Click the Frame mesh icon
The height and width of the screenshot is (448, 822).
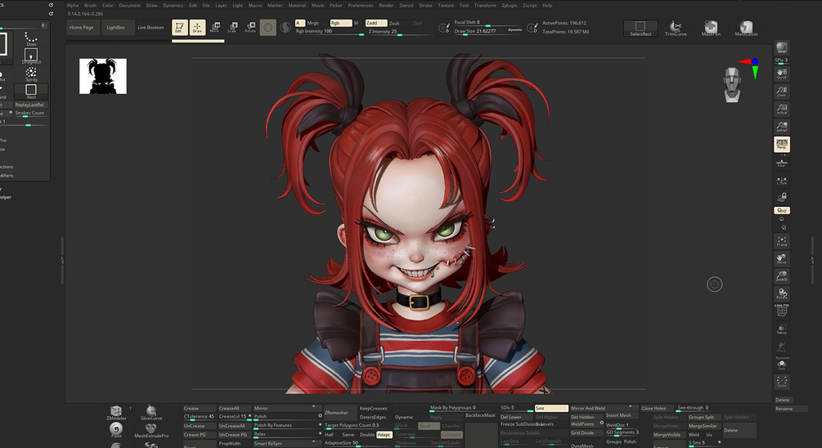pos(782,241)
